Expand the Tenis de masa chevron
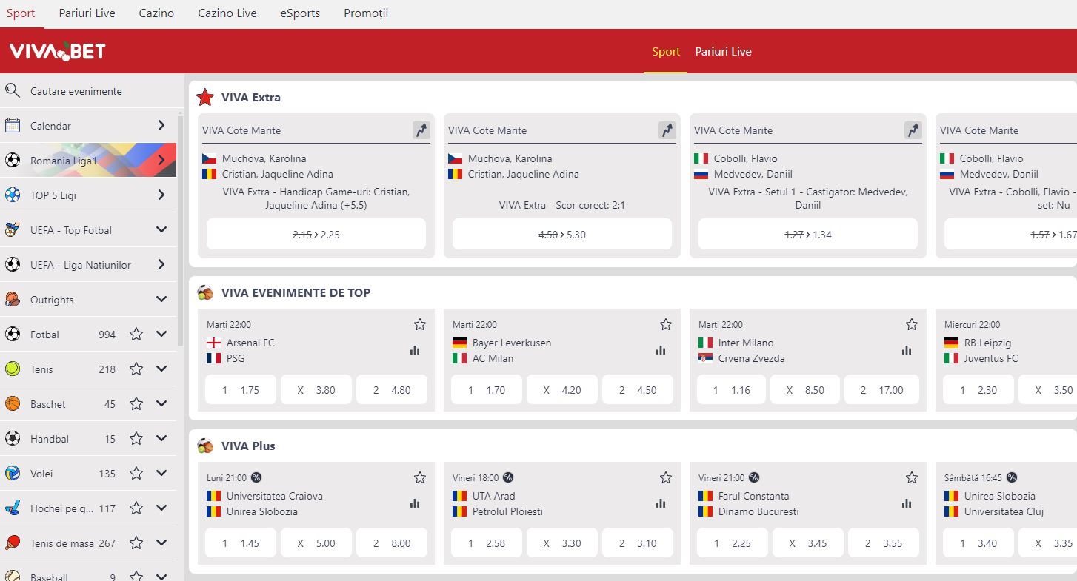This screenshot has width=1077, height=581. [161, 543]
